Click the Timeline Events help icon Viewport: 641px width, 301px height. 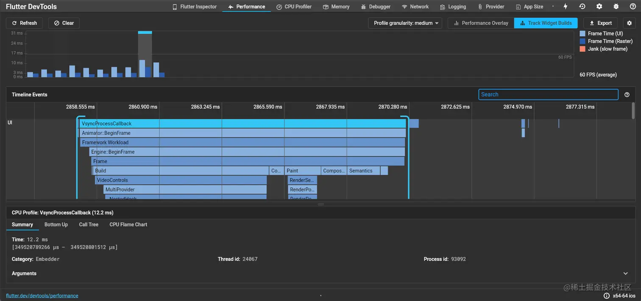[627, 95]
